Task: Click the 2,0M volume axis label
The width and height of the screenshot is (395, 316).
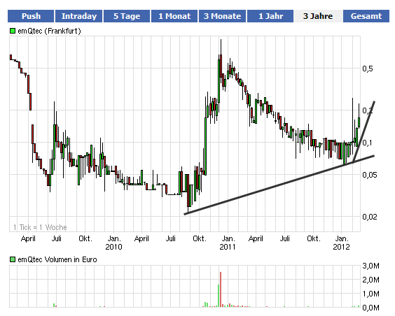Action: click(x=370, y=280)
